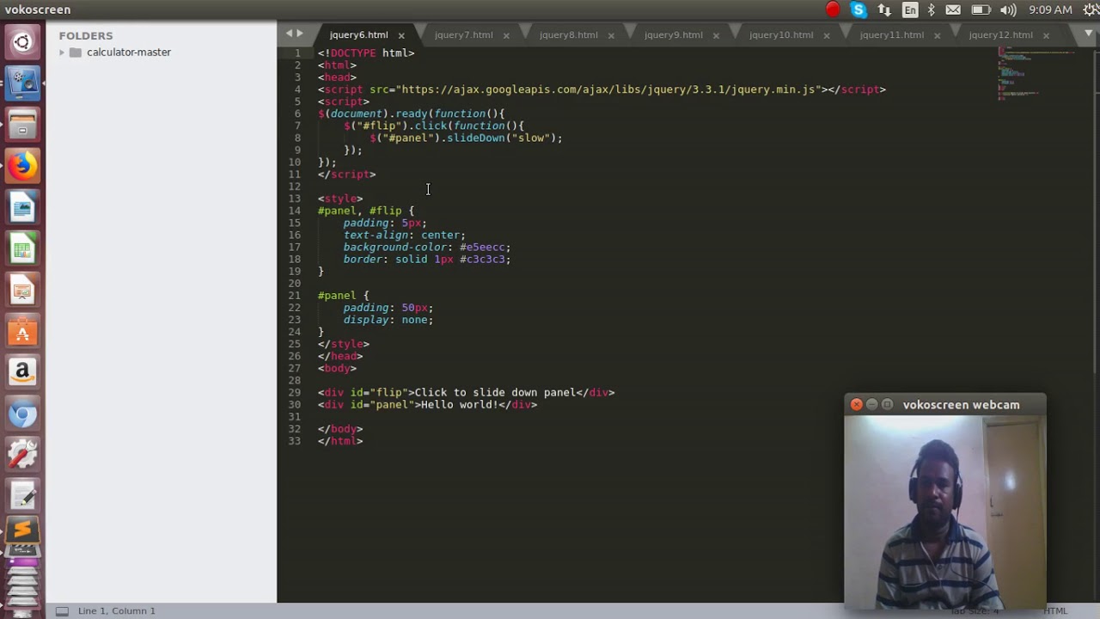
Task: Open the HTML syntax selector in status bar
Action: tap(1055, 611)
